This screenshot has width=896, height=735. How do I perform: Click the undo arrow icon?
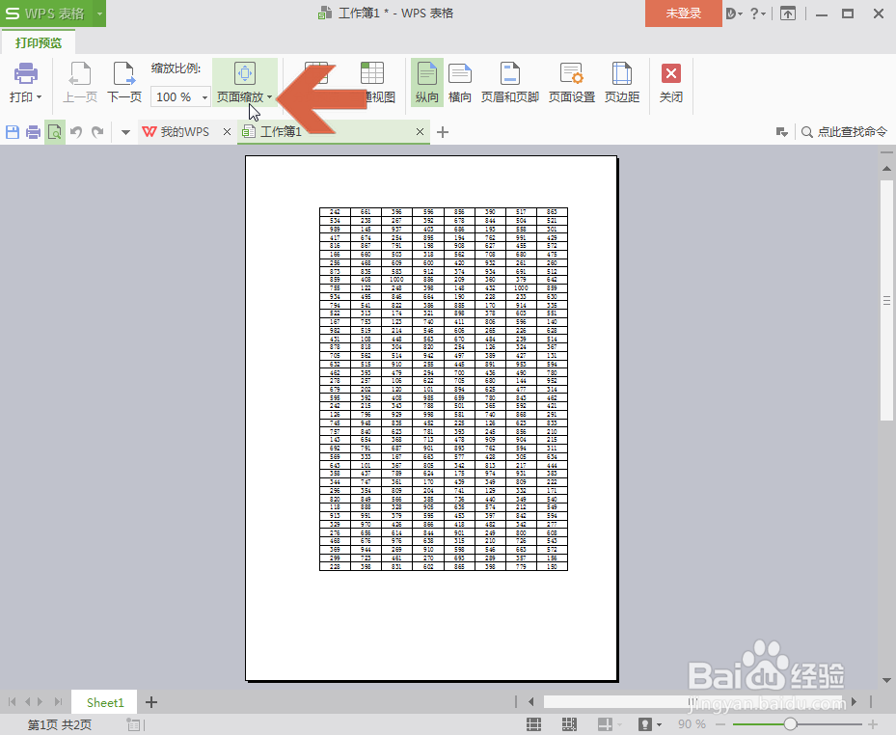click(76, 132)
